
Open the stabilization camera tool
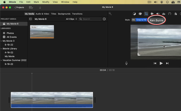(152, 14)
